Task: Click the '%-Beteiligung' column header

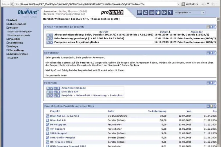Action: (x=157, y=111)
